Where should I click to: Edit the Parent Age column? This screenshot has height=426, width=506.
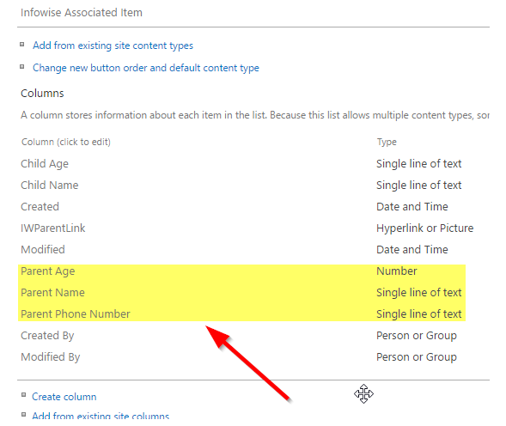click(48, 271)
